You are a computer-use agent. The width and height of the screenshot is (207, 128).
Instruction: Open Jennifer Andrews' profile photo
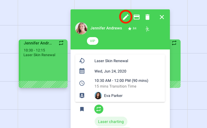(x=81, y=28)
